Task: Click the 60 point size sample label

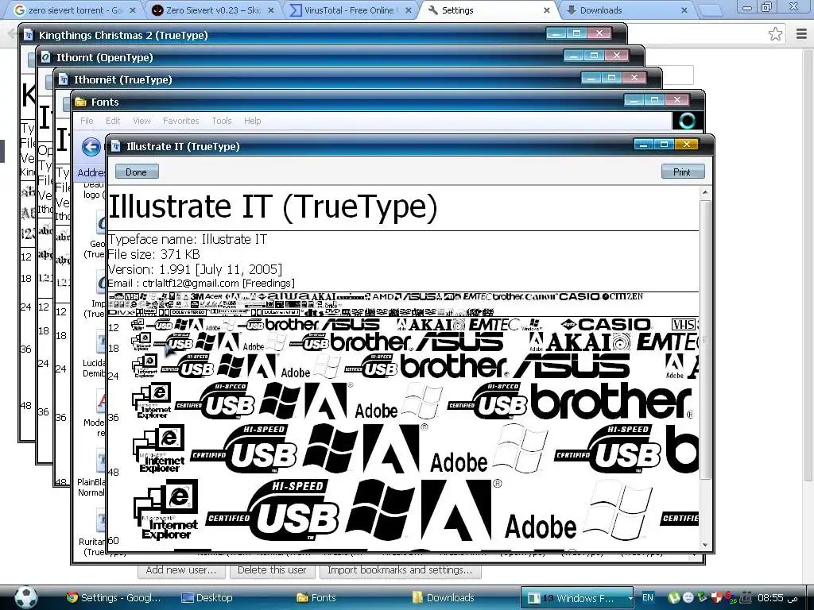Action: (113, 540)
